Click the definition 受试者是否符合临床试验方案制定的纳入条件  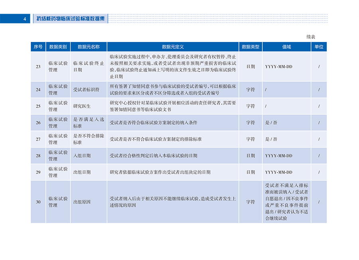click(154, 123)
